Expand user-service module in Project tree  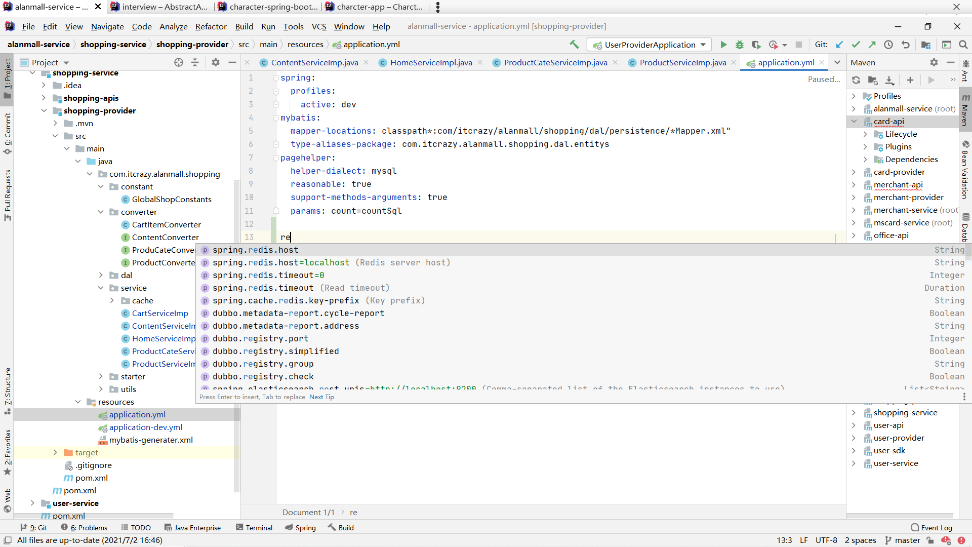pyautogui.click(x=33, y=503)
